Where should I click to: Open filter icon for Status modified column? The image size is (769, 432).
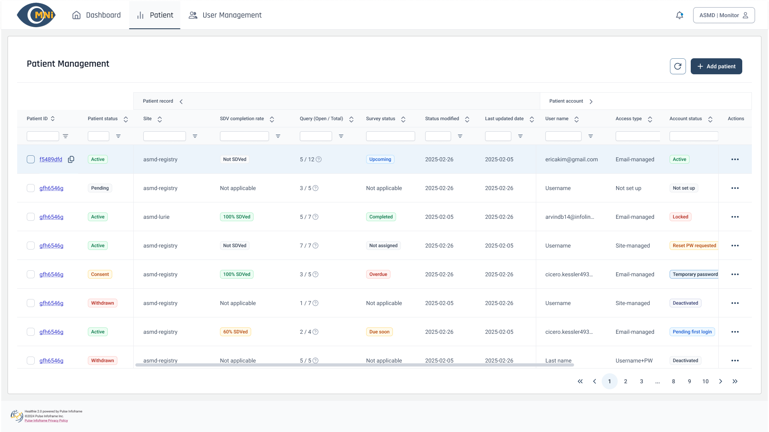(460, 136)
